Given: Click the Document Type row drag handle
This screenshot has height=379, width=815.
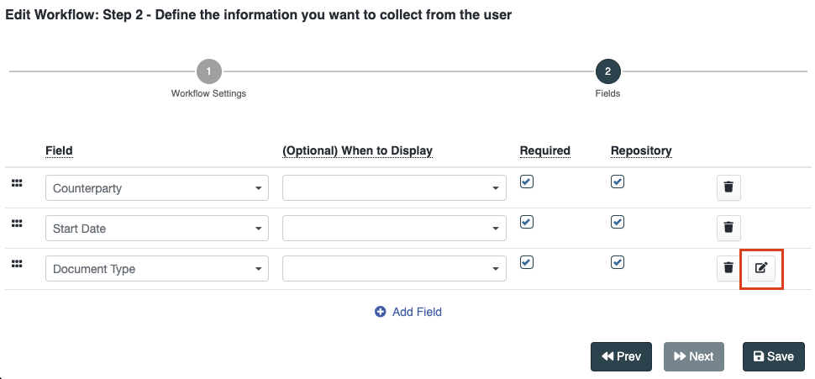Looking at the screenshot, I should tap(16, 264).
